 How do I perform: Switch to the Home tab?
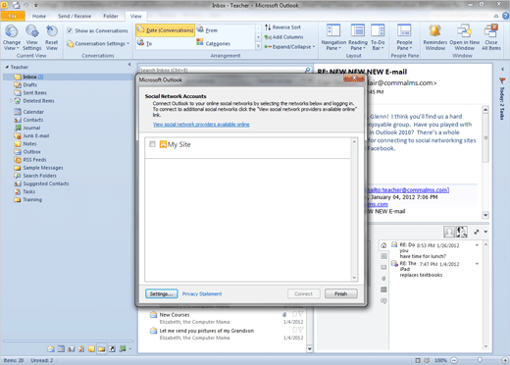coord(39,16)
